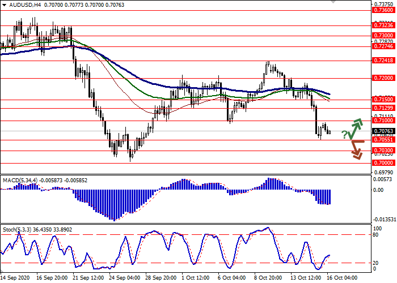The width and height of the screenshot is (397, 283).
Task: Click the Stochastic 100 scale label
Action: point(377,229)
